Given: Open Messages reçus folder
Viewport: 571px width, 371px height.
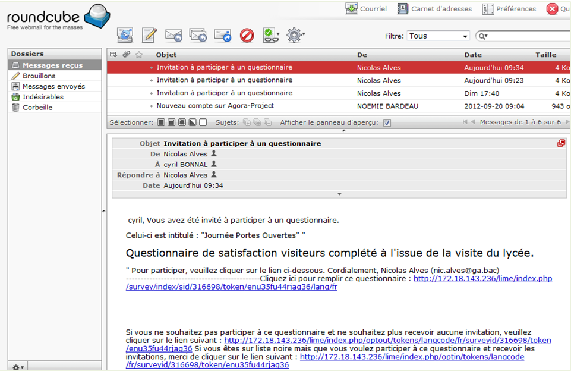Looking at the screenshot, I should (55, 65).
